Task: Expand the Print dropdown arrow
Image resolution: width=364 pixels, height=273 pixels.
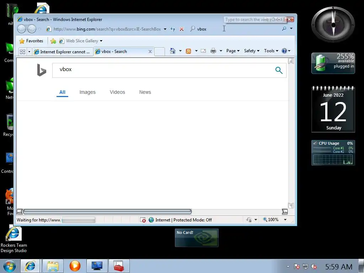Action: (x=221, y=51)
